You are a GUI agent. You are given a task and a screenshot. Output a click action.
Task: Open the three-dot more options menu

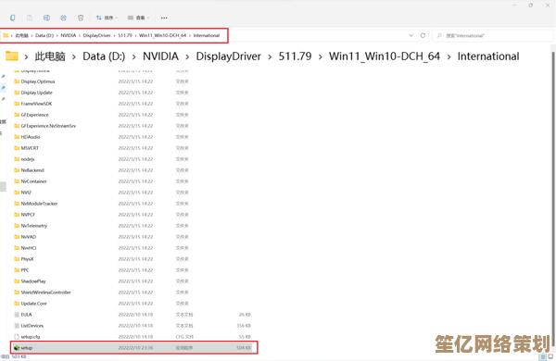tap(164, 18)
